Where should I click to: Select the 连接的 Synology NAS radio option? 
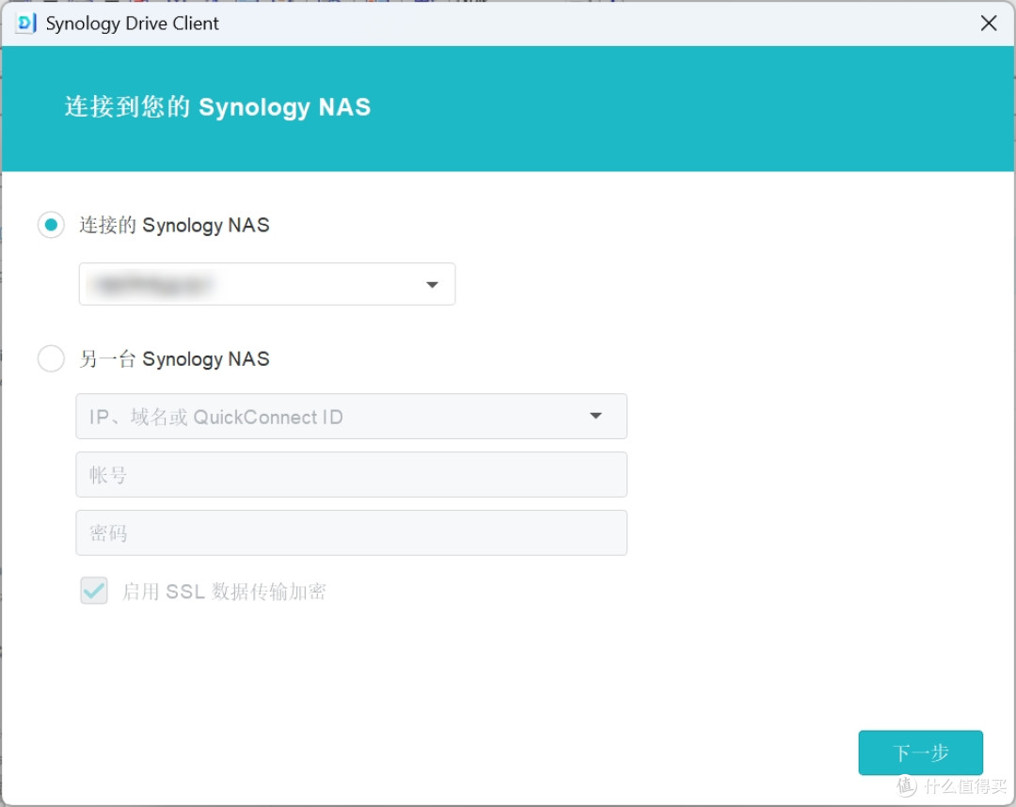(51, 225)
